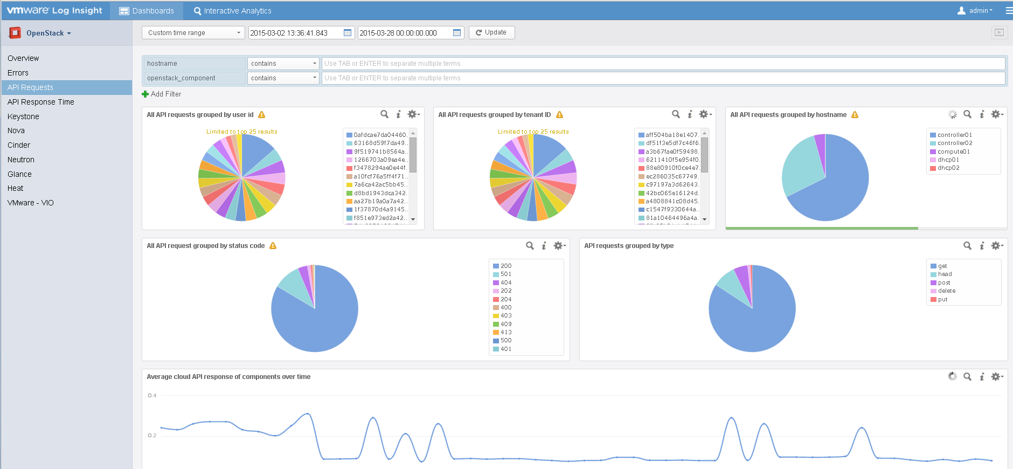
Task: Switch to the Interactive Analytics tab
Action: coord(232,11)
